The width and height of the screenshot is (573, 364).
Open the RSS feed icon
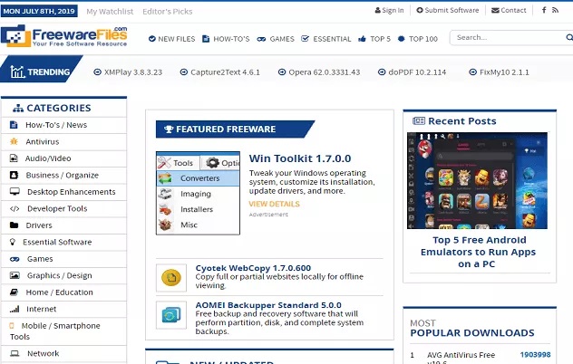555,10
